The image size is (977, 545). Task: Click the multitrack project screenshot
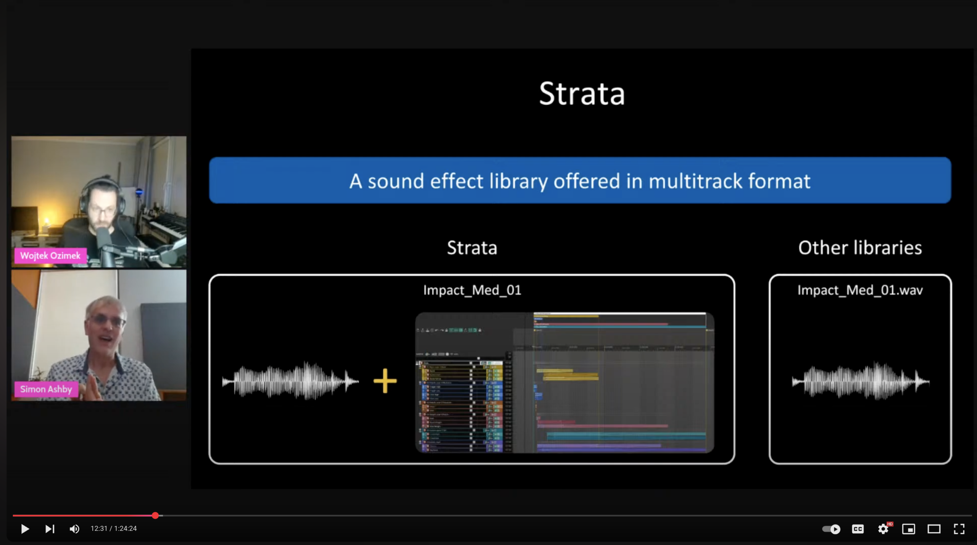tap(564, 383)
